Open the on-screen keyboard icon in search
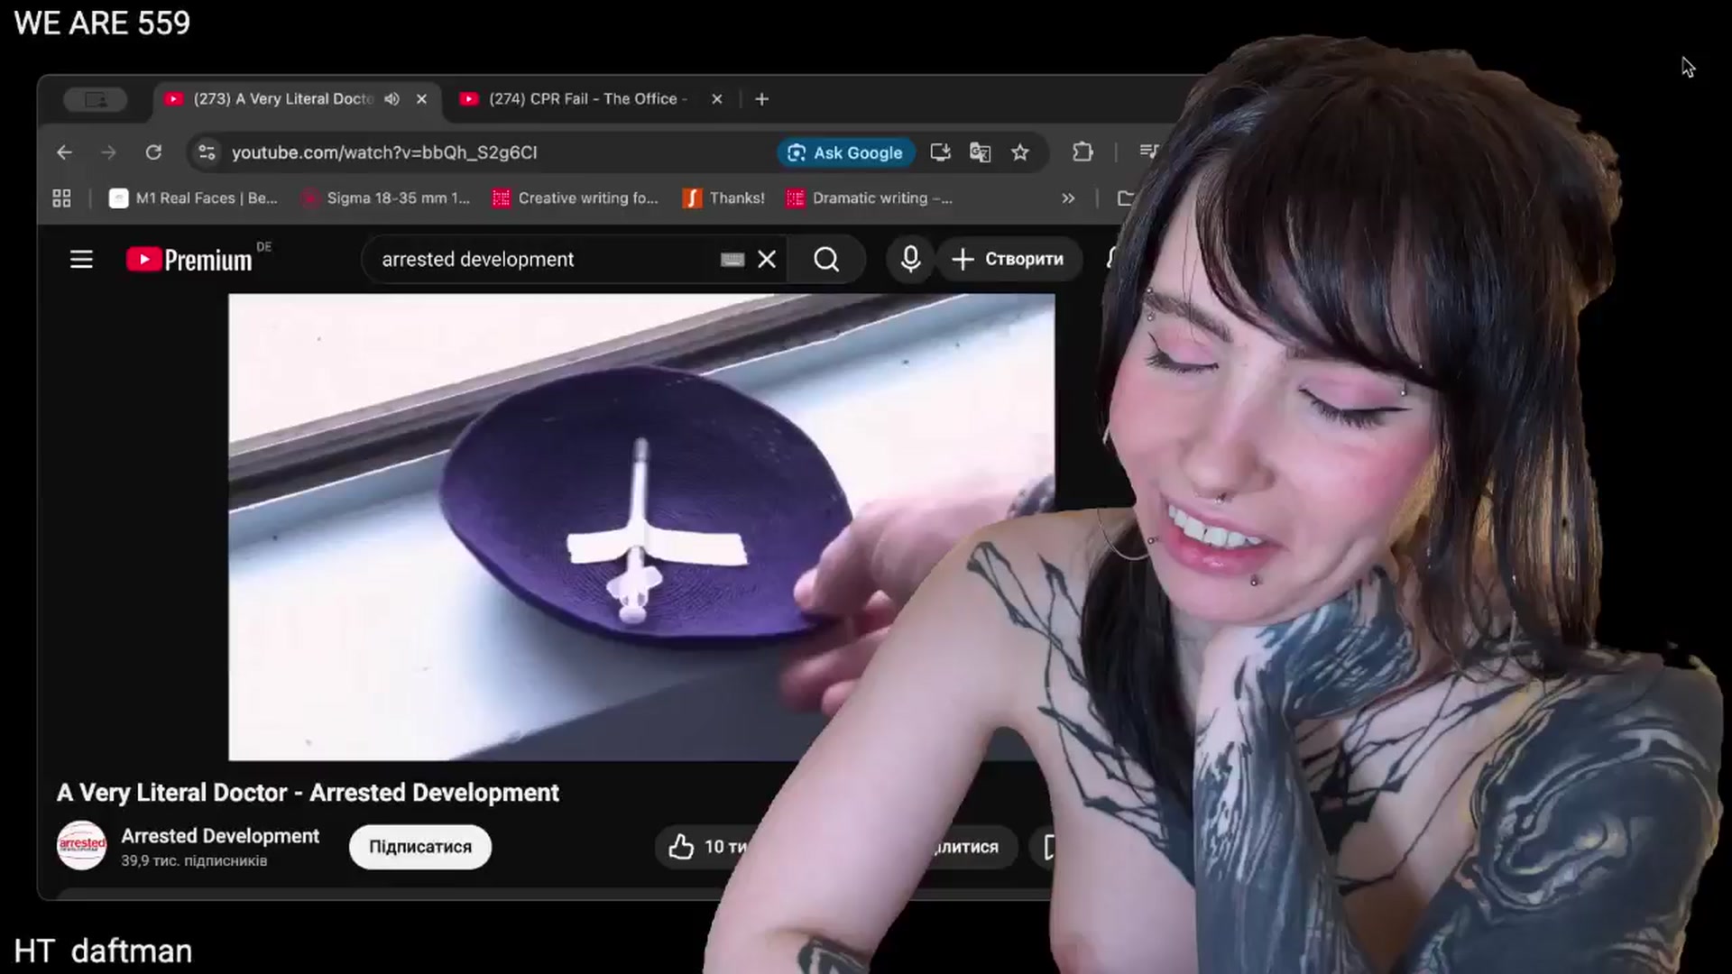The width and height of the screenshot is (1732, 974). [732, 260]
